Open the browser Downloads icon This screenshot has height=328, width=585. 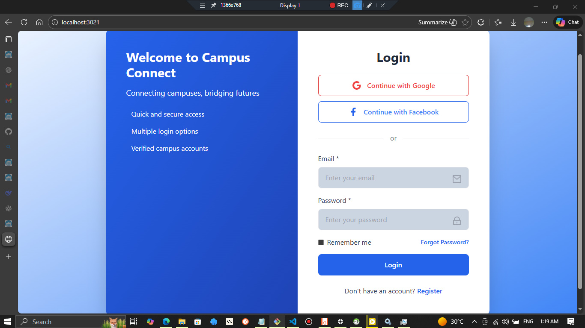pyautogui.click(x=513, y=22)
